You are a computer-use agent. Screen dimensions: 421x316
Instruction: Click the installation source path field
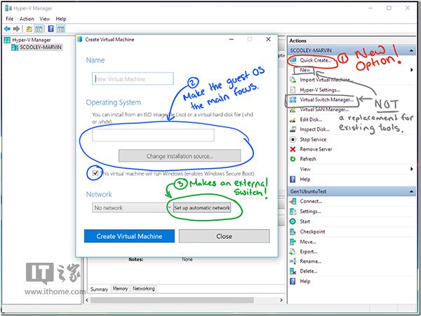[153, 135]
